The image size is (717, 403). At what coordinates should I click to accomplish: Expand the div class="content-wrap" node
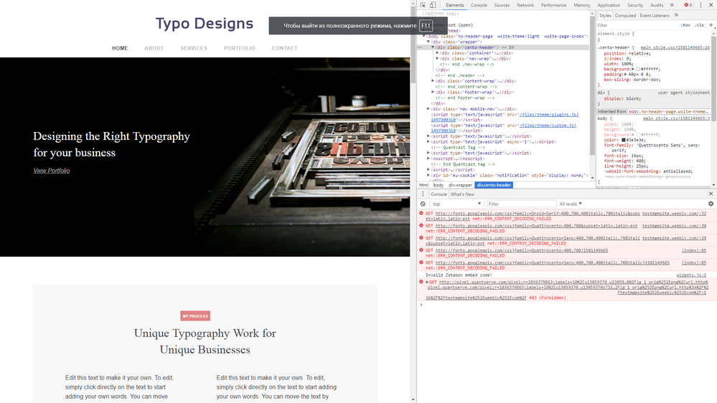tap(433, 81)
